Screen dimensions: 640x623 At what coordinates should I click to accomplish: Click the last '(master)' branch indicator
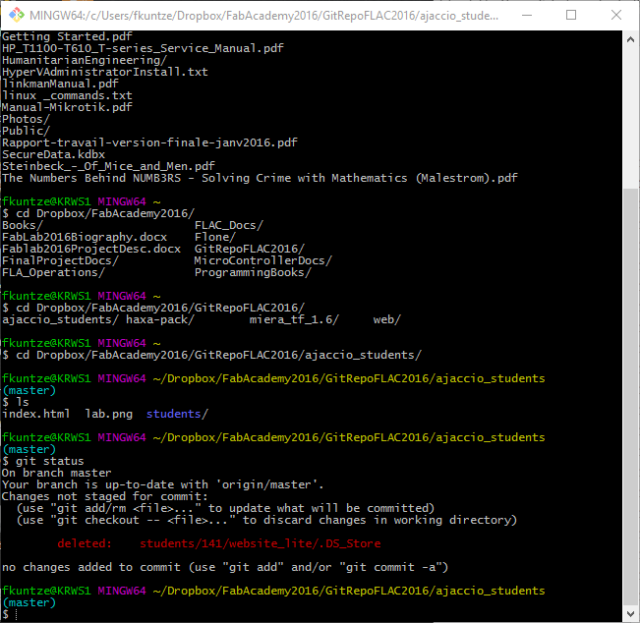point(29,602)
